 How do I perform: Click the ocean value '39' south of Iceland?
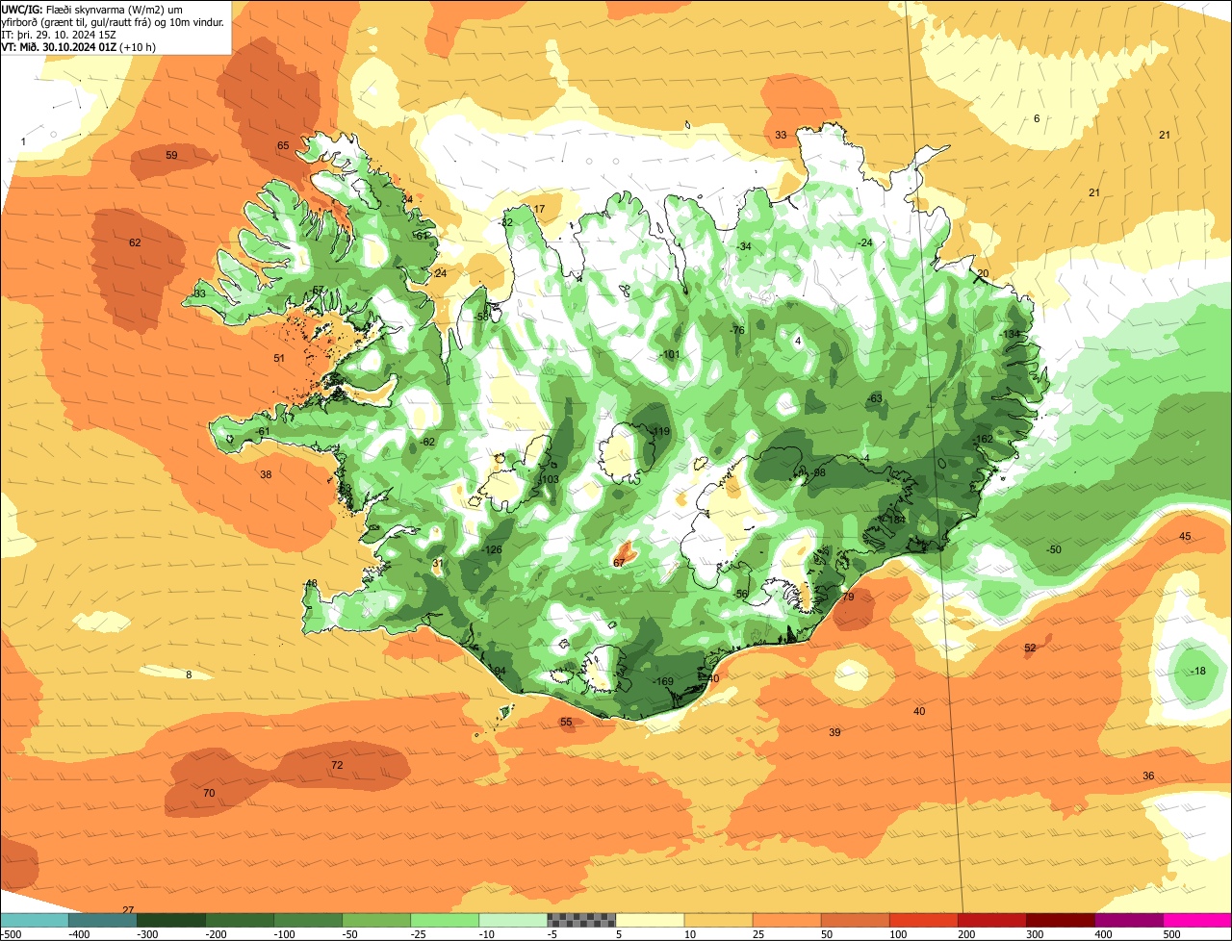(834, 732)
